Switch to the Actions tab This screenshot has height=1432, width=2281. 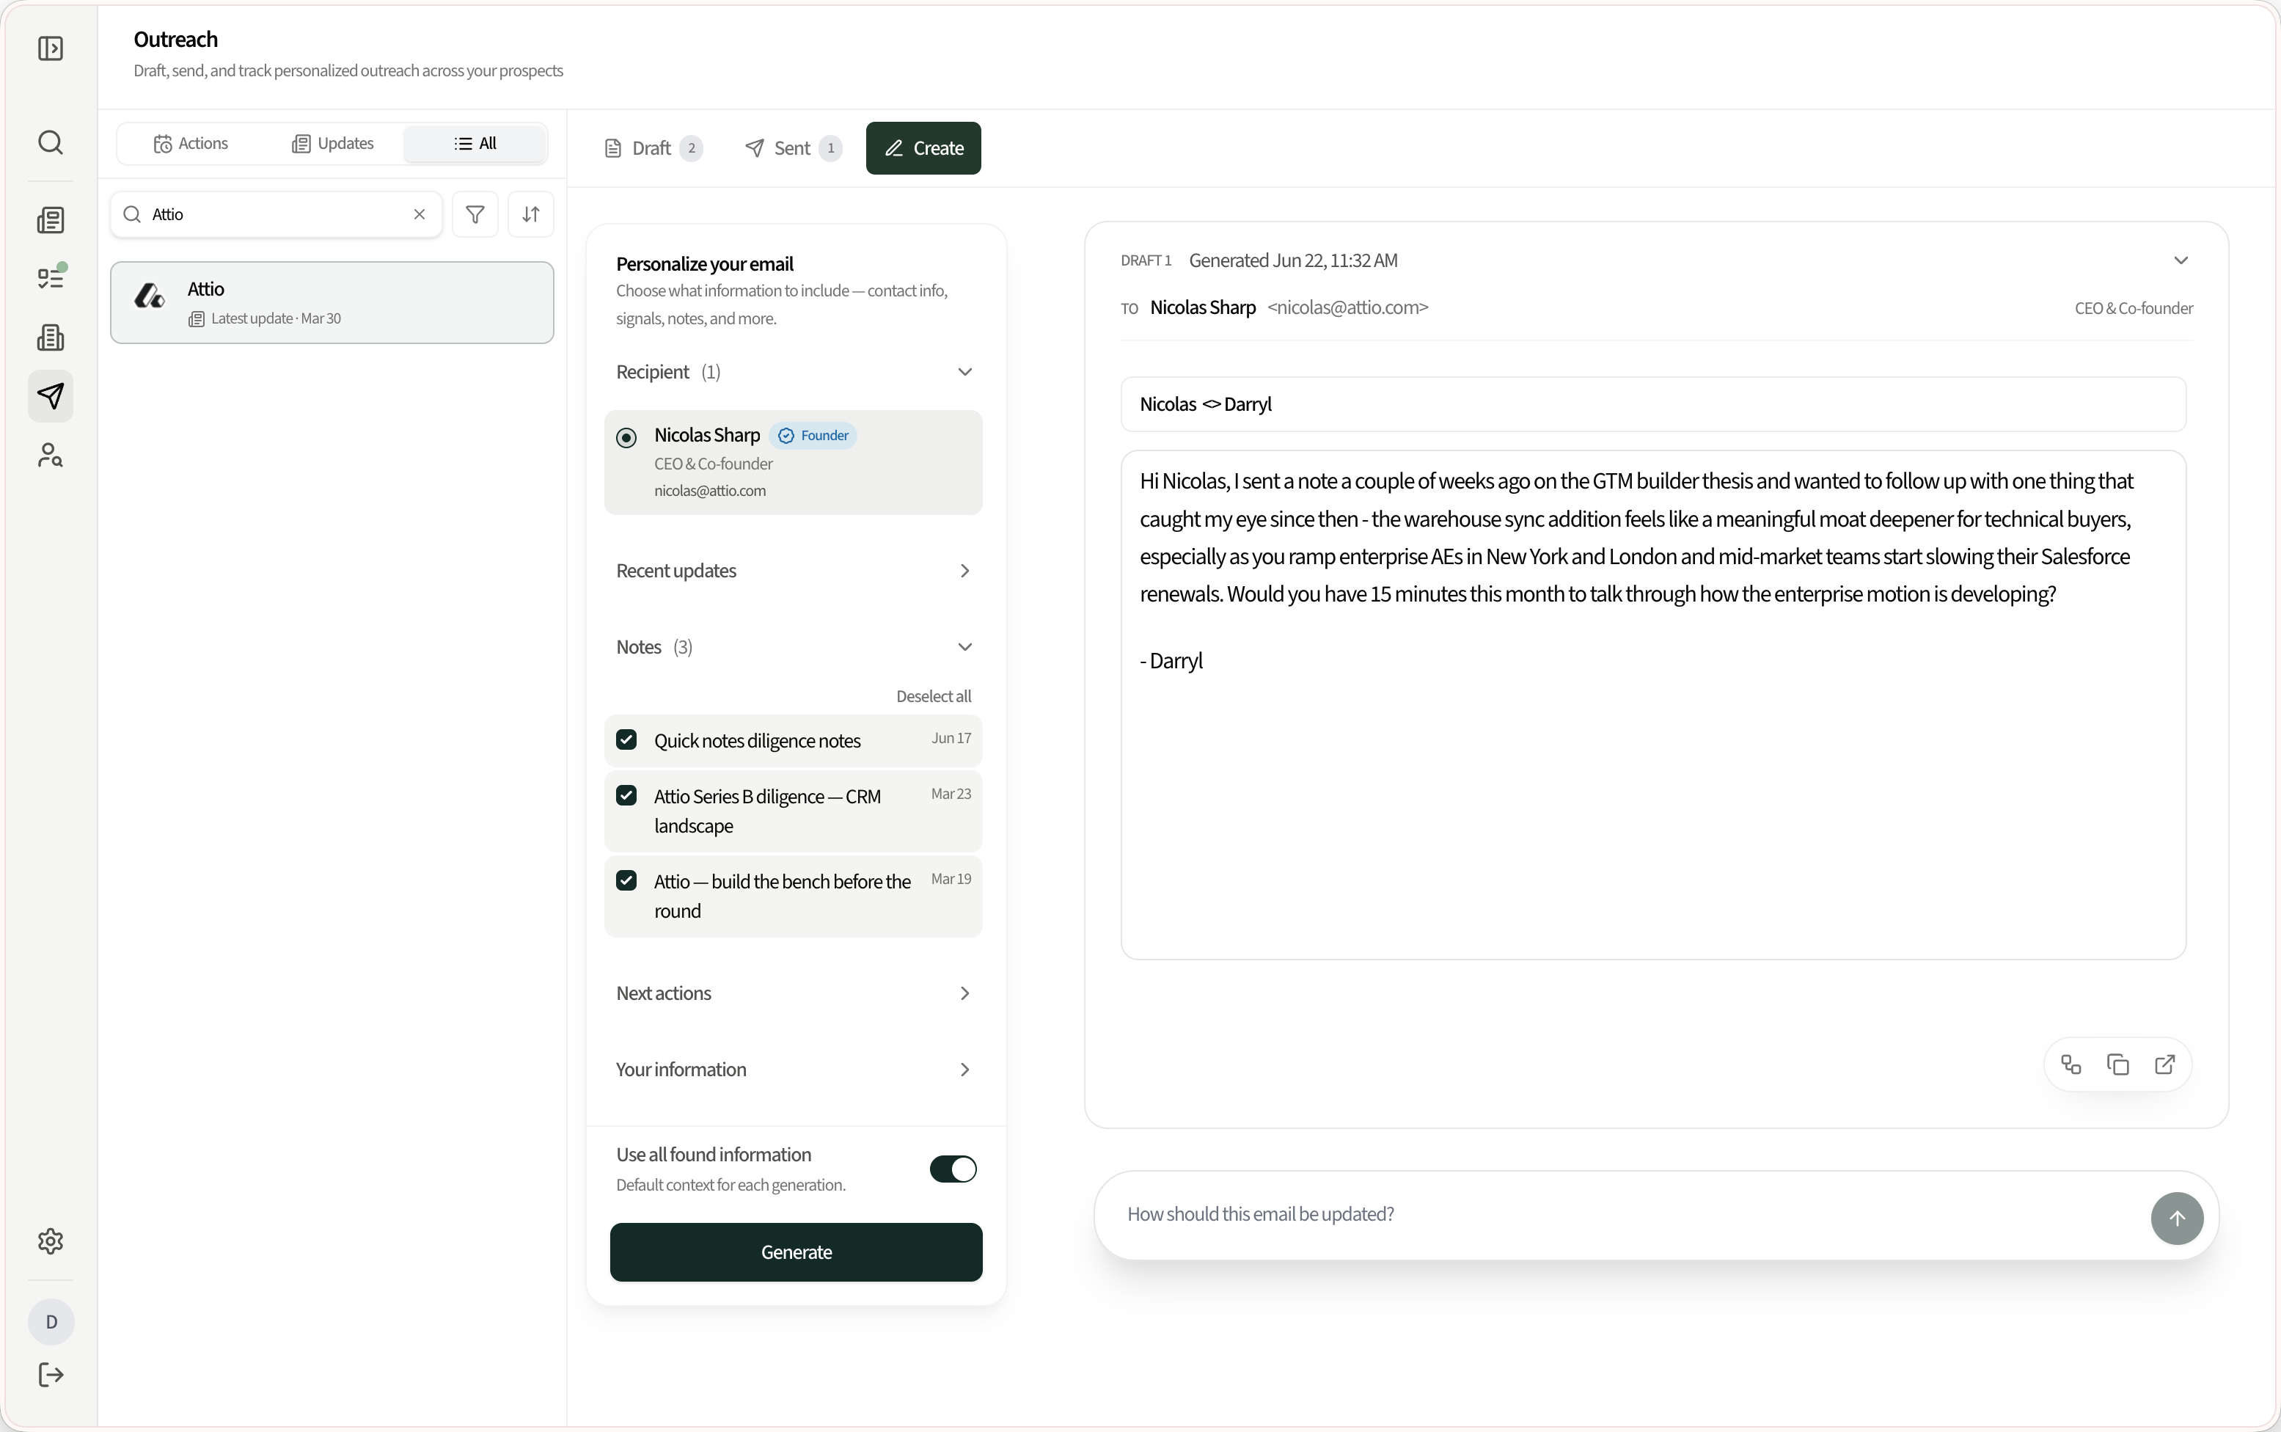coord(190,144)
